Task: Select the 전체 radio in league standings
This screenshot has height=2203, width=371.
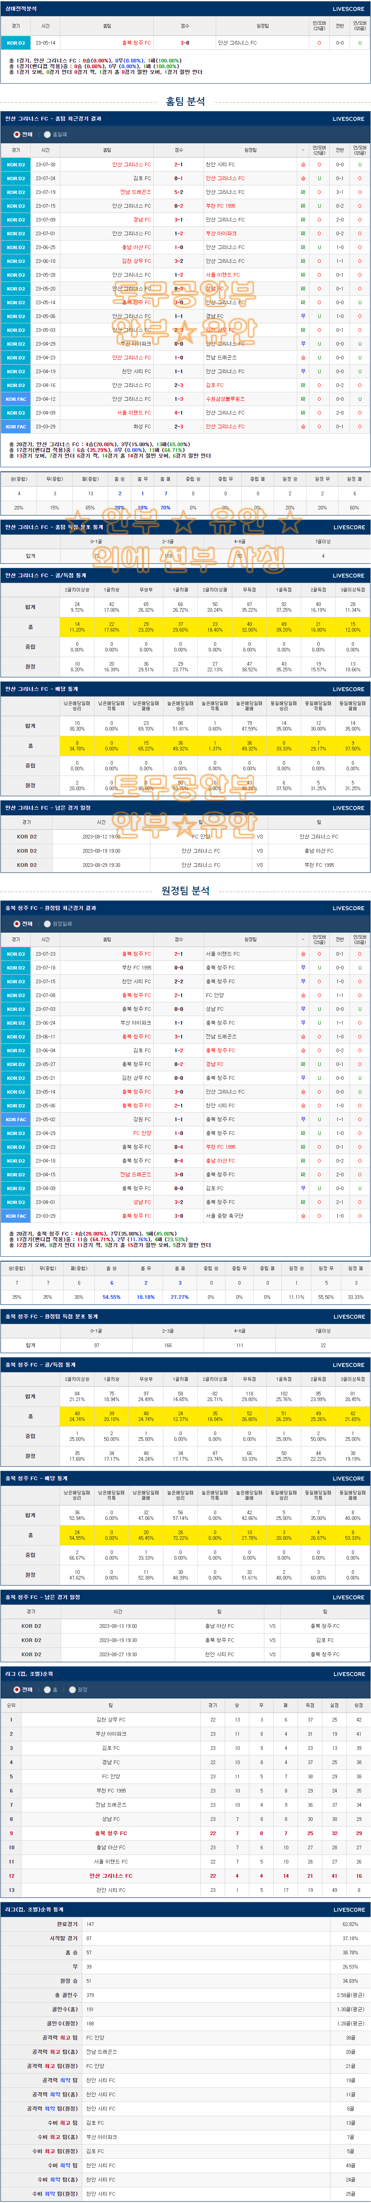Action: pos(16,1689)
